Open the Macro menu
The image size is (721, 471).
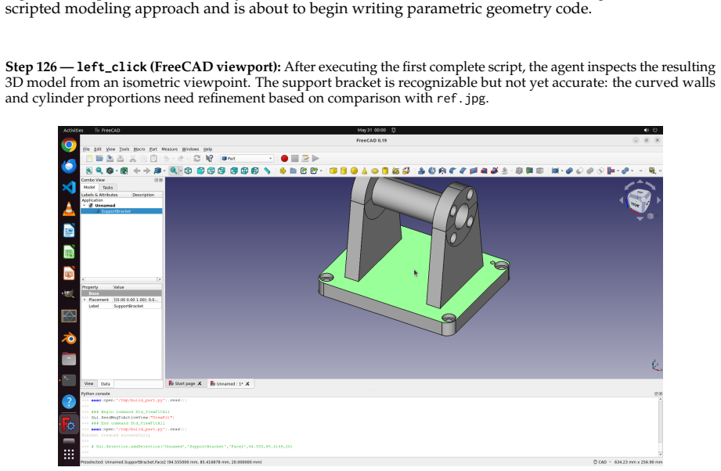[x=139, y=149]
